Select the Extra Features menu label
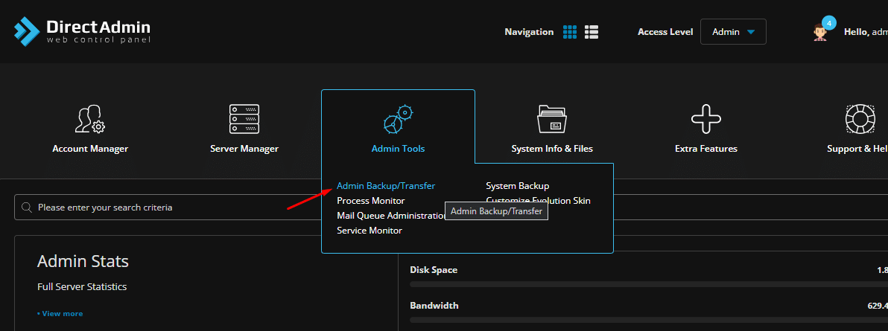This screenshot has height=331, width=888. [x=706, y=149]
